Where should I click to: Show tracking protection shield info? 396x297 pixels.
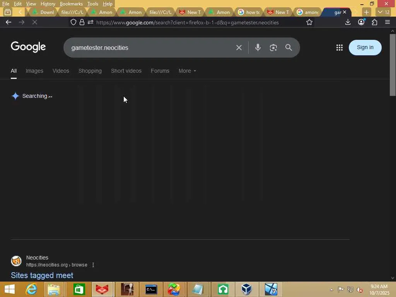tap(73, 22)
